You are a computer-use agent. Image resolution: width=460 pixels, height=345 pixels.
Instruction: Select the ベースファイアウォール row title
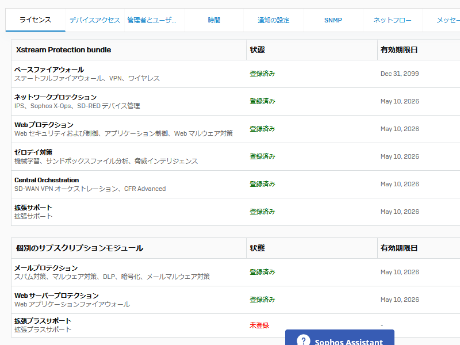pyautogui.click(x=49, y=70)
